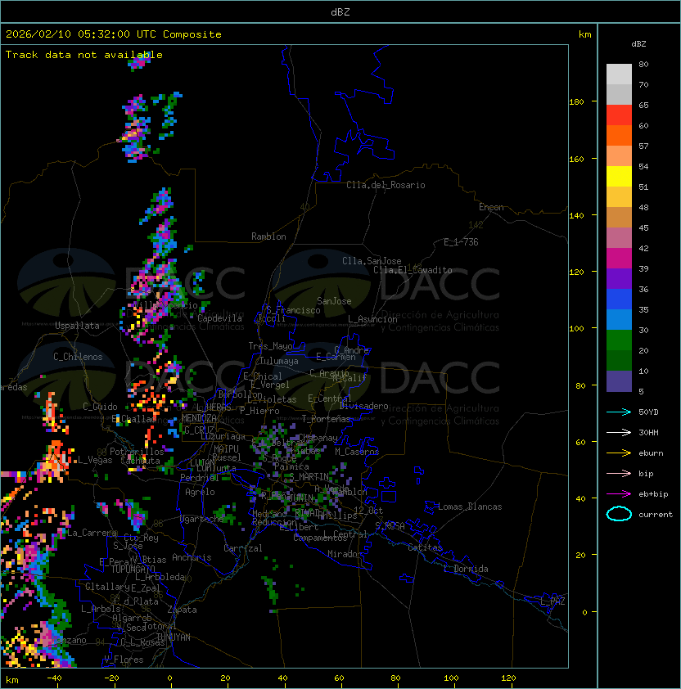Image resolution: width=681 pixels, height=689 pixels.
Task: Click the 'Ugarteche' place label
Action: point(202,519)
